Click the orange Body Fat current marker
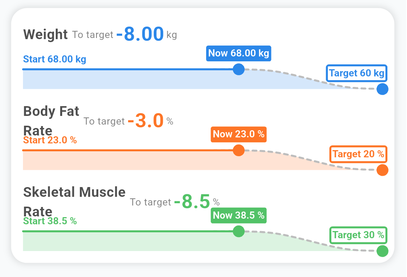The image size is (407, 277). [239, 150]
